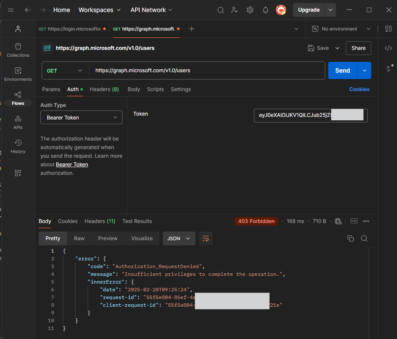Viewport: 397px width, 339px height.
Task: Share the request
Action: (x=358, y=48)
